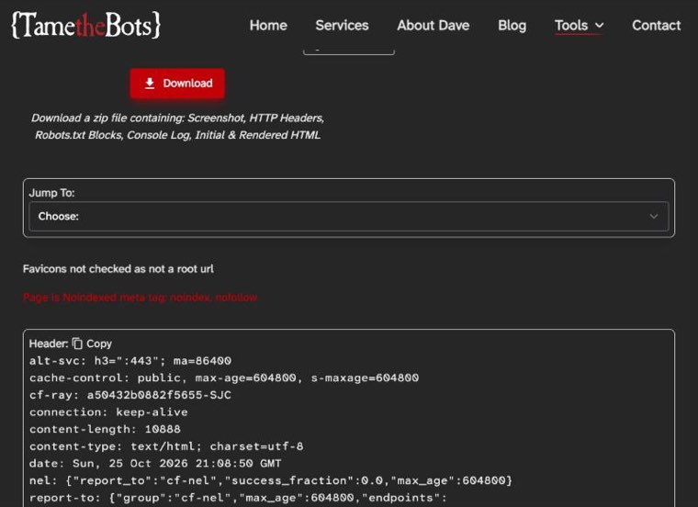Screen dimensions: 698x507
Task: Open the Contact page
Action: click(x=656, y=26)
